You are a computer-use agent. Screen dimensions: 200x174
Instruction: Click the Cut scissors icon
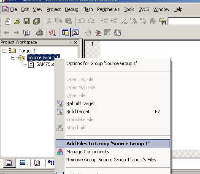point(49,21)
